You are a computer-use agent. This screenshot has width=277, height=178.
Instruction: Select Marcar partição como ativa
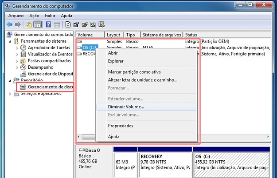click(147, 72)
